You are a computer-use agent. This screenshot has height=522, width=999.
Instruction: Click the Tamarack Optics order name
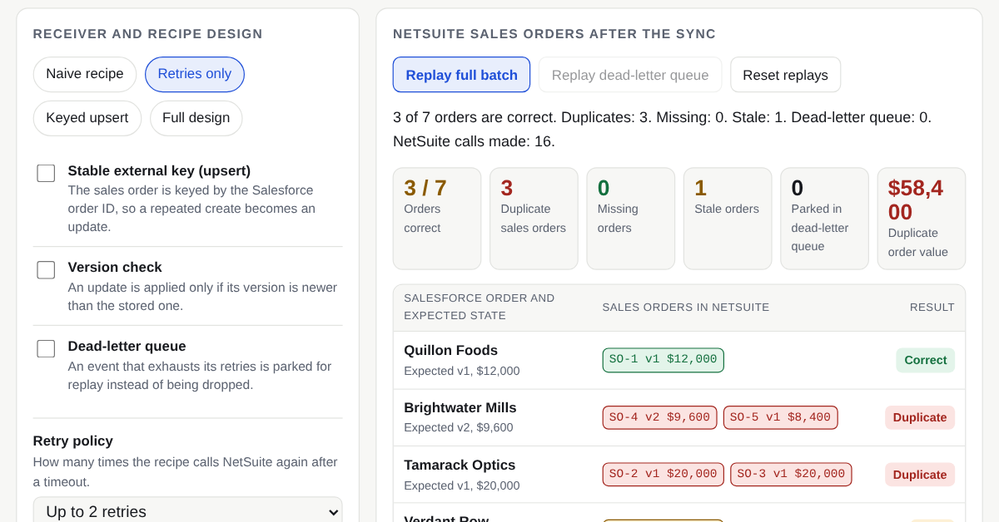click(x=460, y=465)
